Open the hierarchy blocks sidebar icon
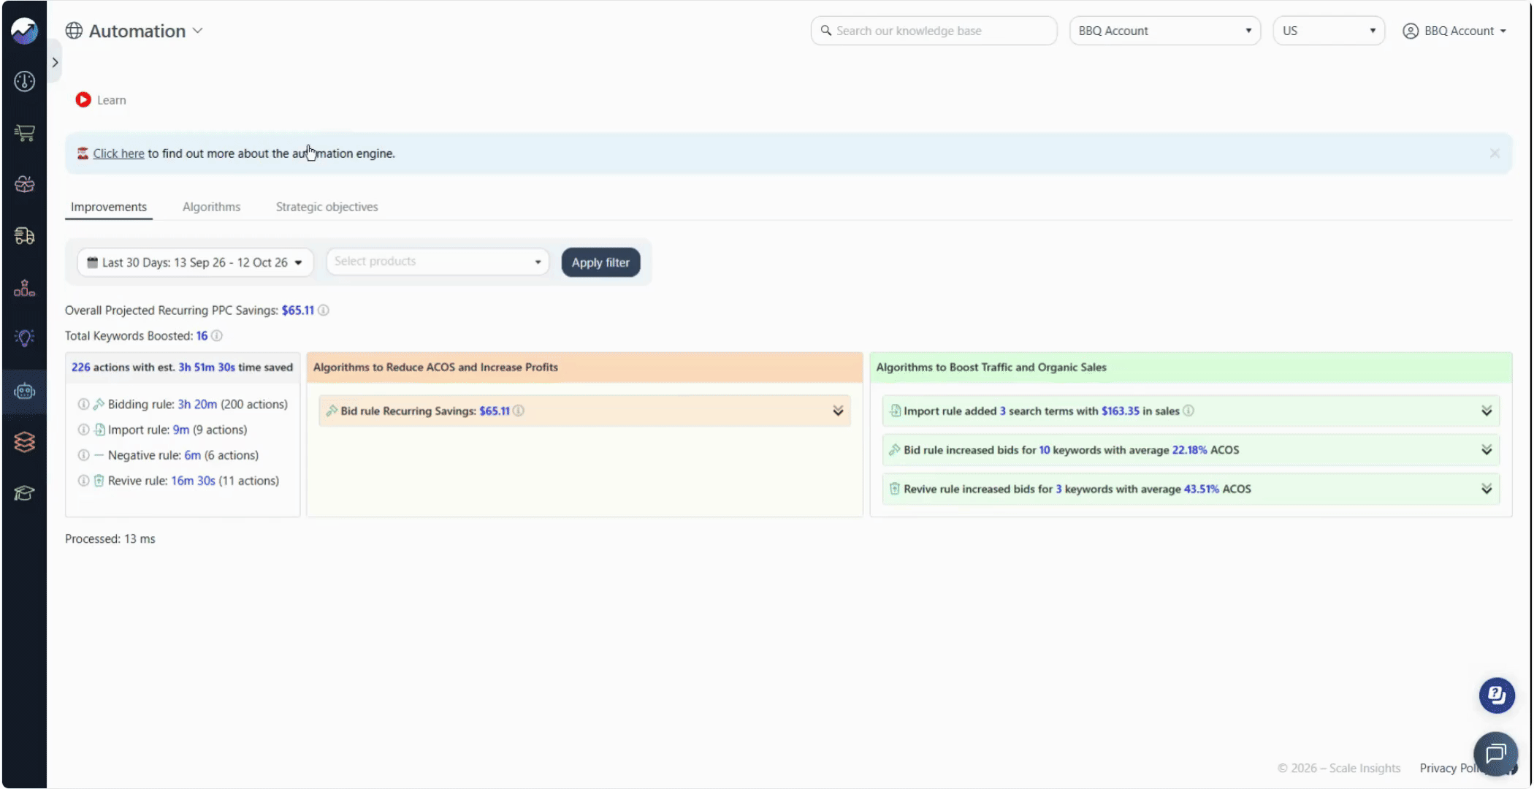Viewport: 1534px width, 789px height. [x=24, y=288]
